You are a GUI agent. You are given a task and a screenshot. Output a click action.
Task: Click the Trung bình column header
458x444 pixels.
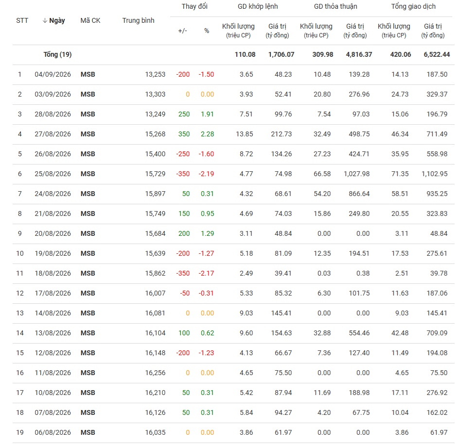pos(138,20)
